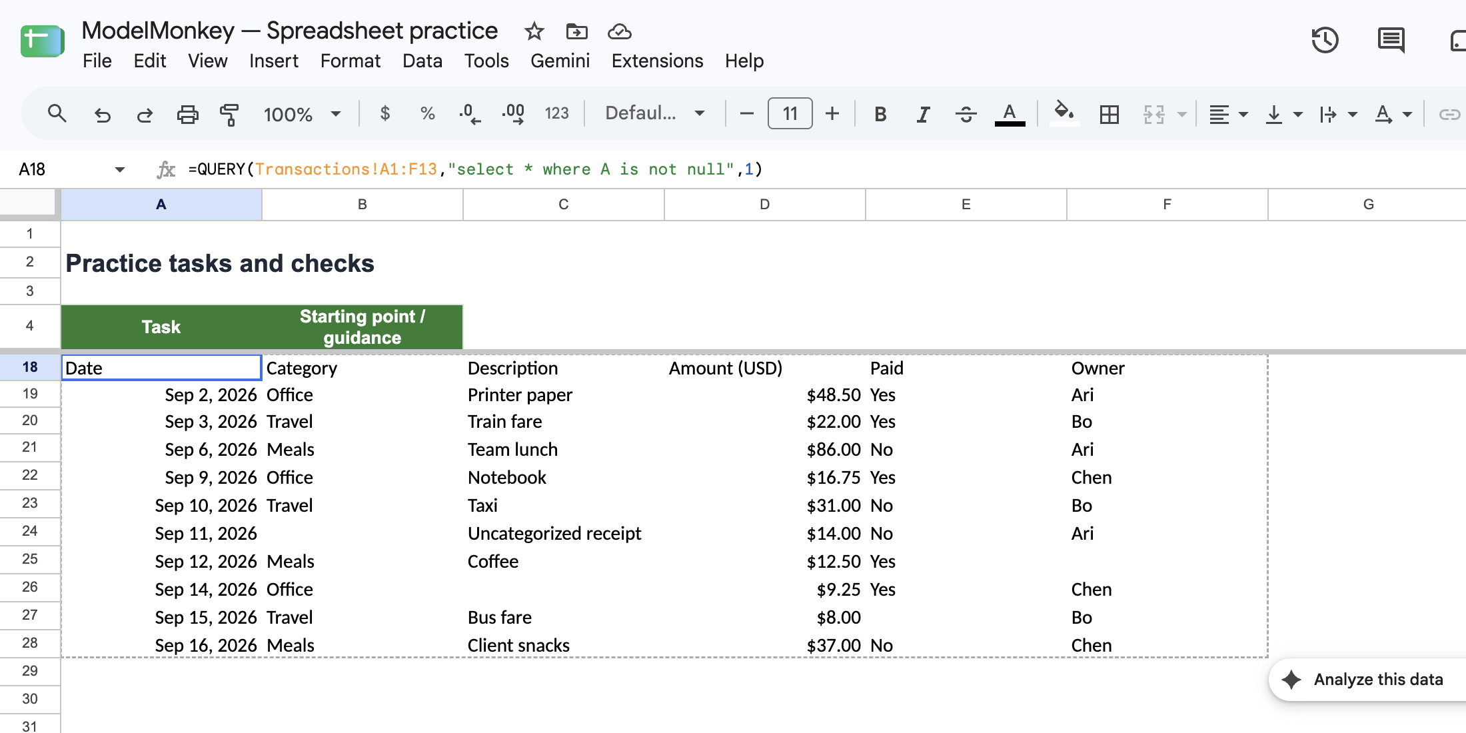This screenshot has width=1466, height=733.
Task: Increase the font size
Action: [x=832, y=114]
